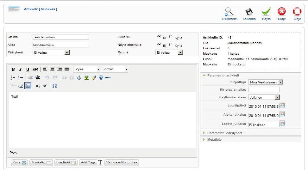Save article with Tallenna icon
The width and height of the screenshot is (308, 170).
coord(249,12)
